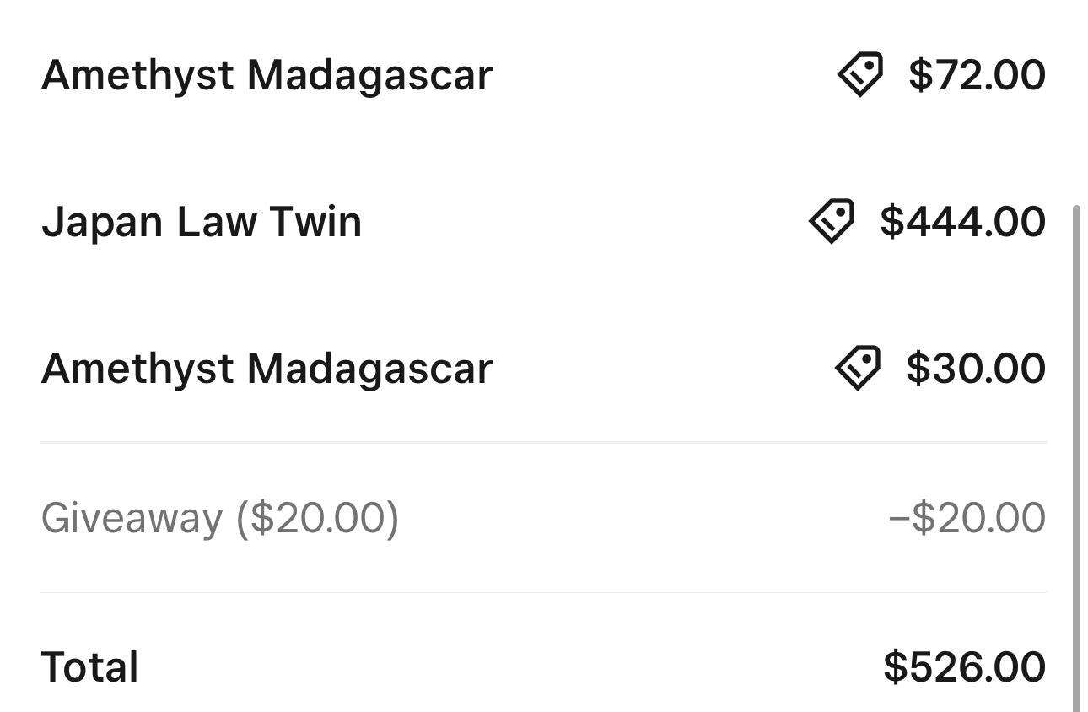Click the word Twin in Japan Law Twin

pyautogui.click(x=315, y=222)
